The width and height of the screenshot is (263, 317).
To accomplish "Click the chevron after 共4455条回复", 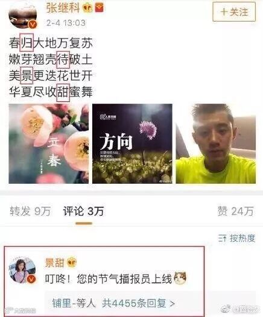I will tap(173, 304).
